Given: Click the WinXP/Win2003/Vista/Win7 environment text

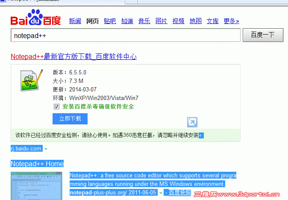Looking at the screenshot, I should point(104,98).
